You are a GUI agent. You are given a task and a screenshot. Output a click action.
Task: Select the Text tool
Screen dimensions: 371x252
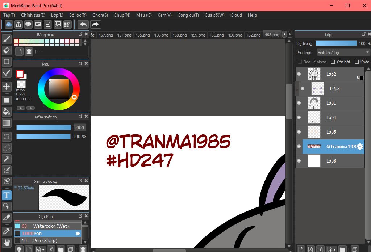point(7,195)
